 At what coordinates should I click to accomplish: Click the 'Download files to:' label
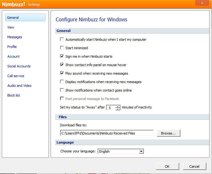[73, 125]
